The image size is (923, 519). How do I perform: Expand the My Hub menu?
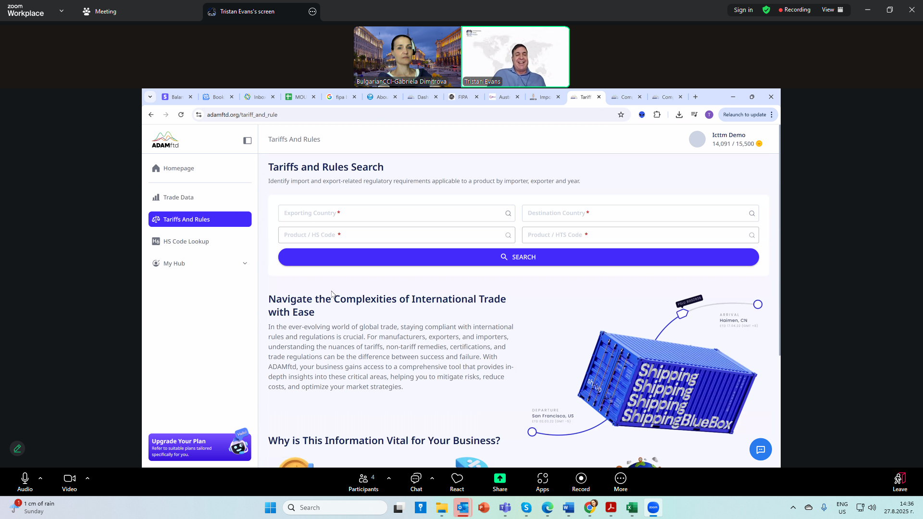(200, 263)
